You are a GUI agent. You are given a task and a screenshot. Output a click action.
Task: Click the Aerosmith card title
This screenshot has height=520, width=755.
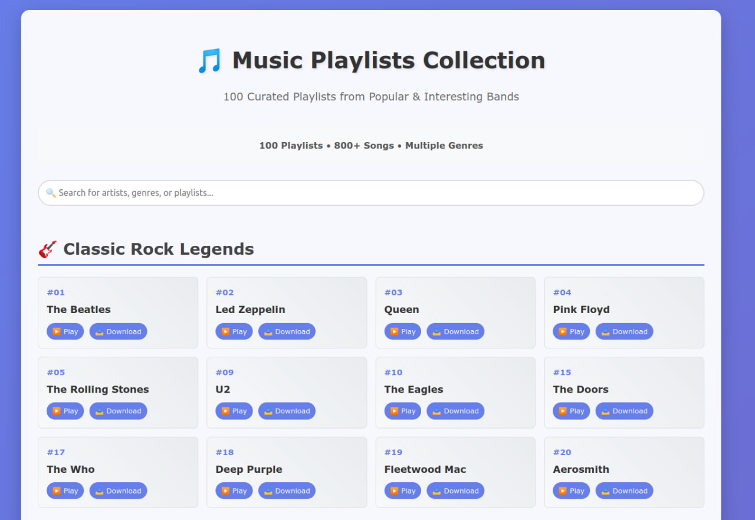[x=581, y=469]
